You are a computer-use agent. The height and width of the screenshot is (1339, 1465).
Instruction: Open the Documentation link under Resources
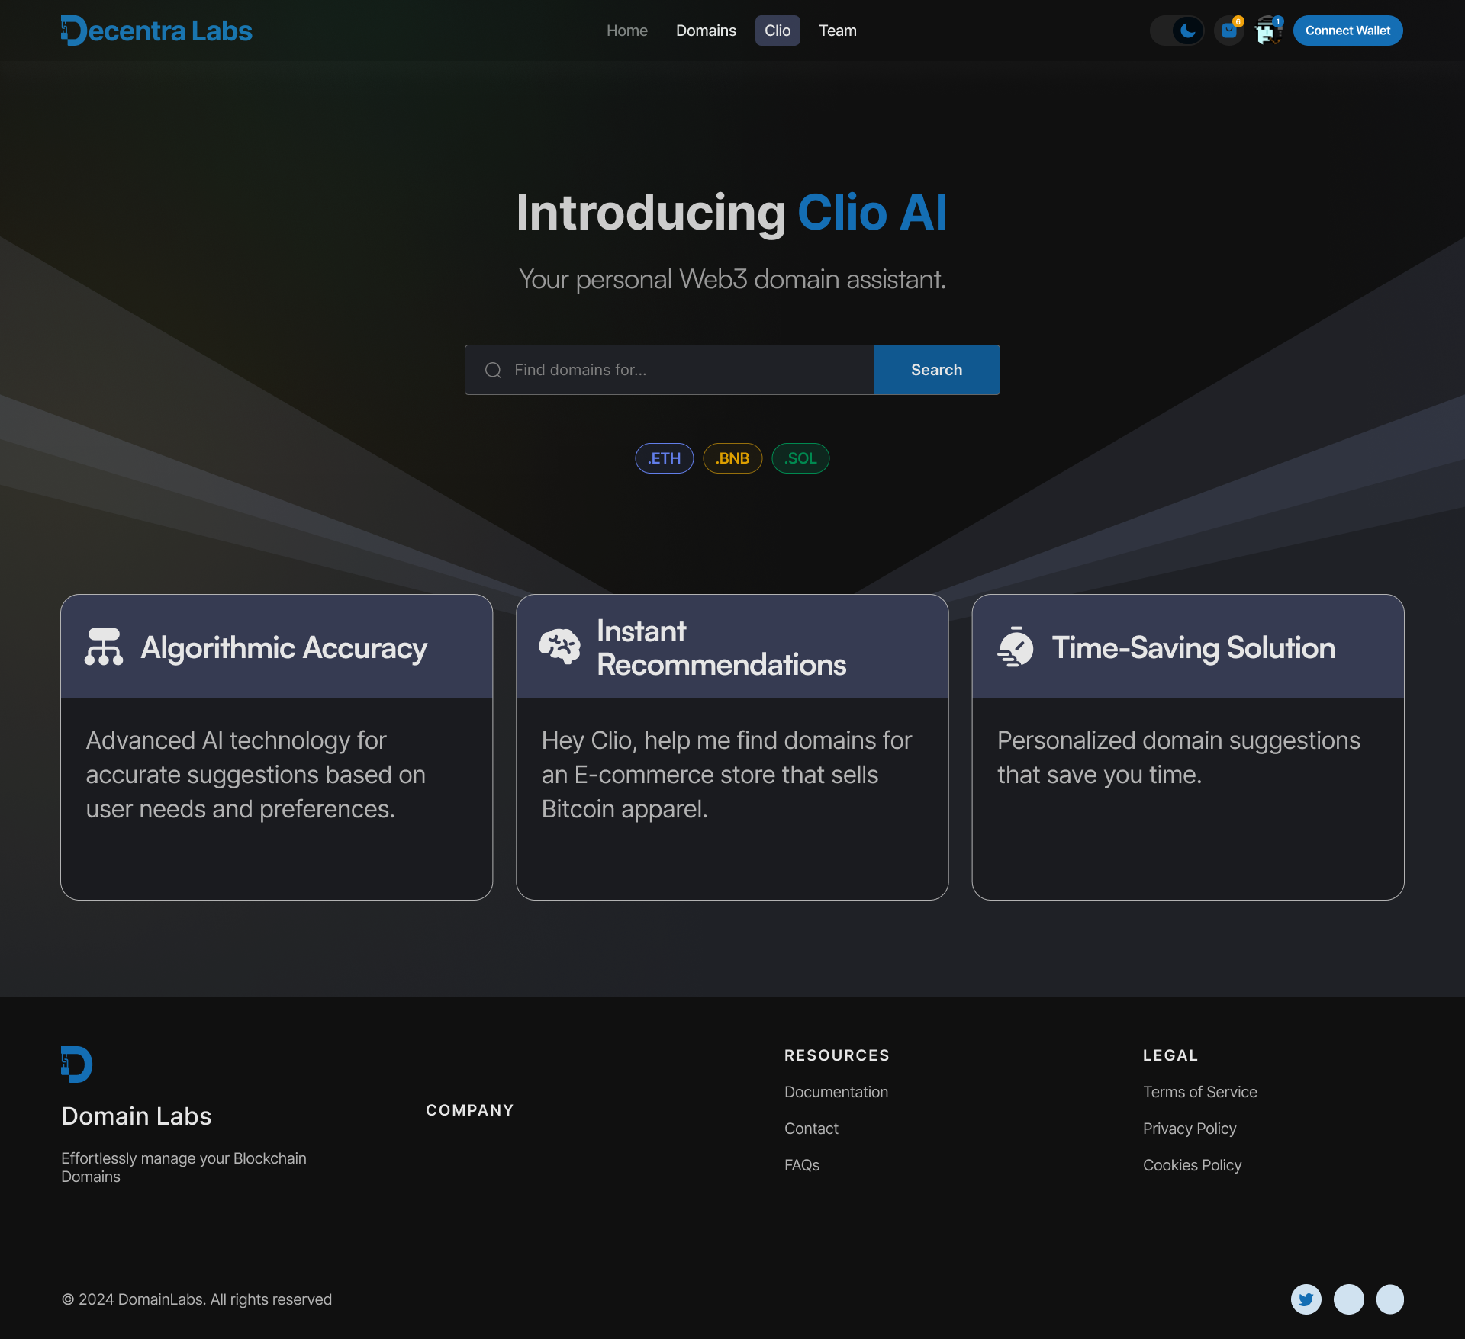836,1092
